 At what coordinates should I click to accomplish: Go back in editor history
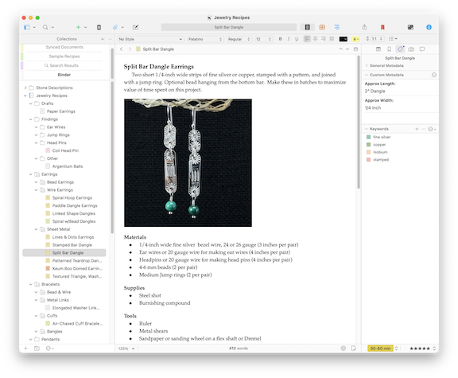coord(121,49)
